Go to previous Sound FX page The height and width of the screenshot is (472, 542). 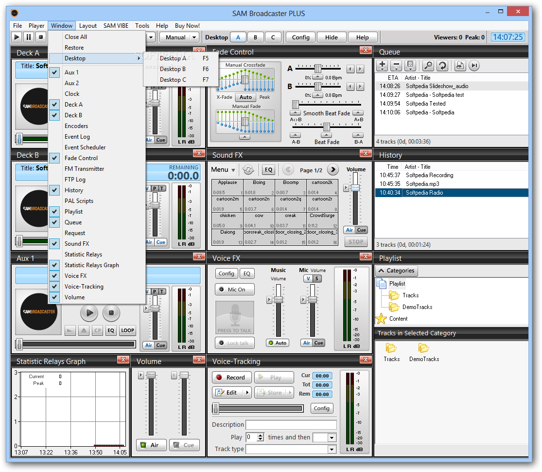coord(288,169)
